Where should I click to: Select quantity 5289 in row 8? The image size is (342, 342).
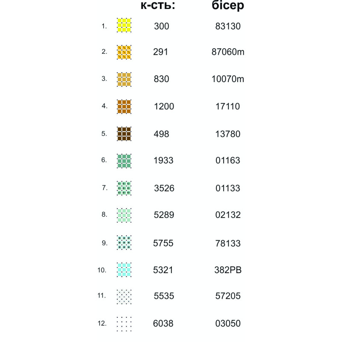pyautogui.click(x=164, y=215)
